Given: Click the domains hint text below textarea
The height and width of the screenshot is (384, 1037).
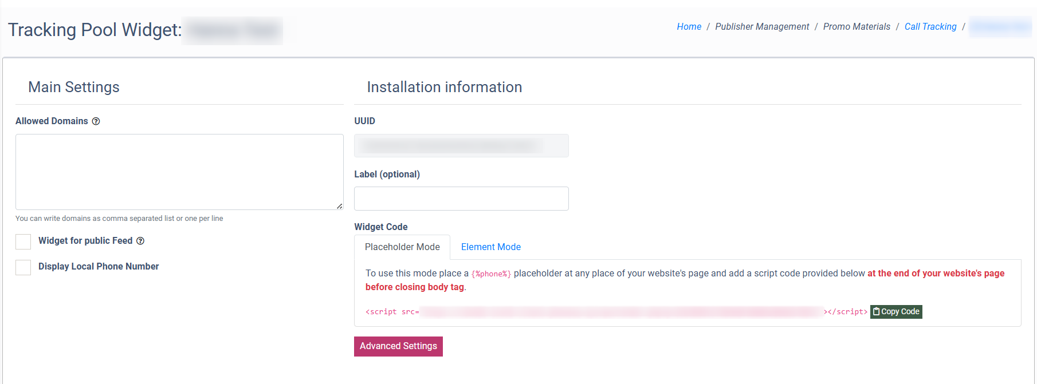Looking at the screenshot, I should point(119,219).
